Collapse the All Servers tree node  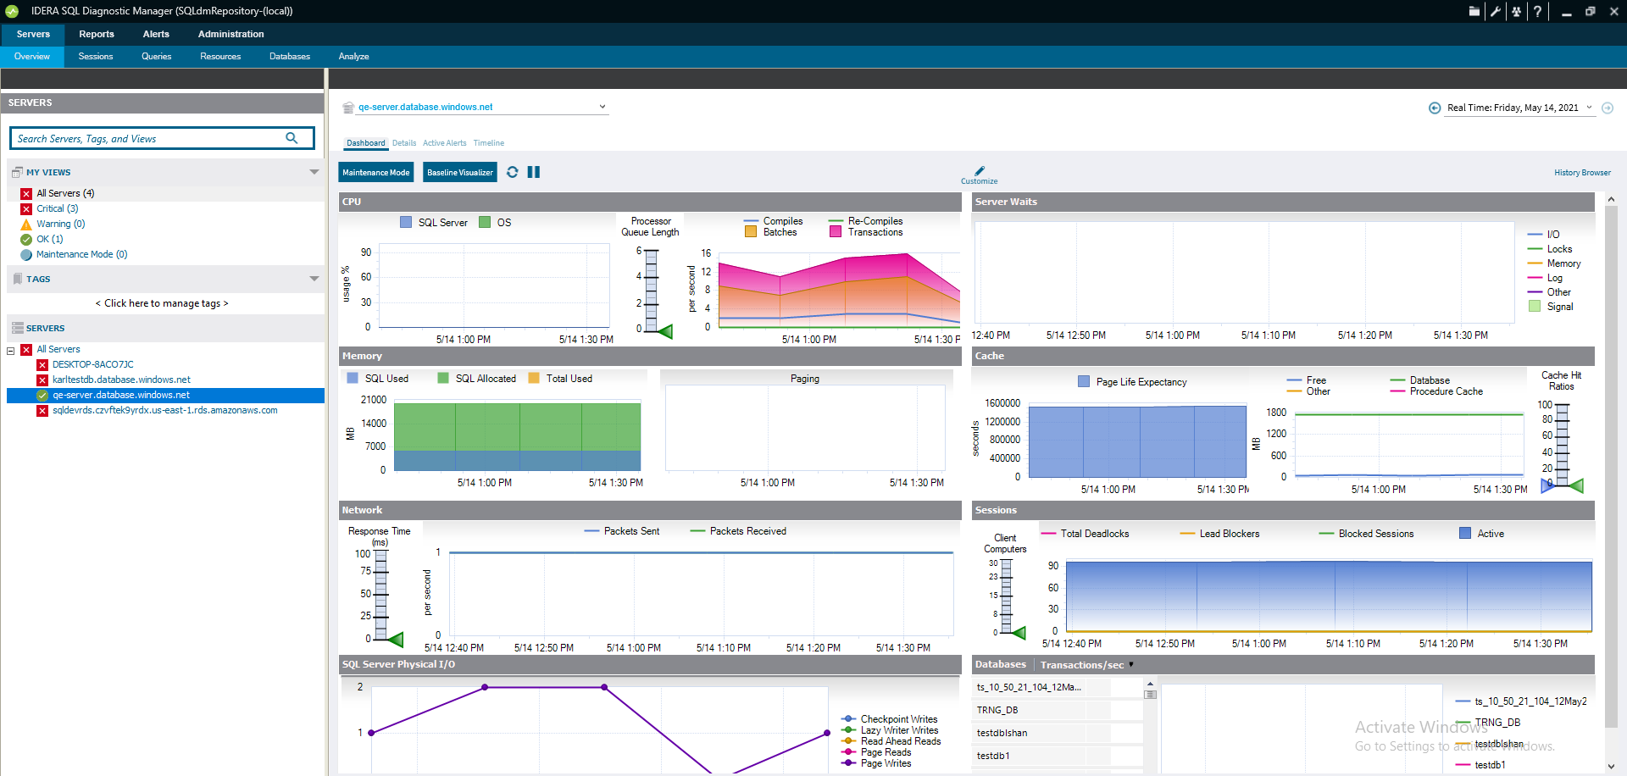point(11,350)
